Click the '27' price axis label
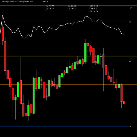The width and height of the screenshot is (137, 137). pos(131,8)
